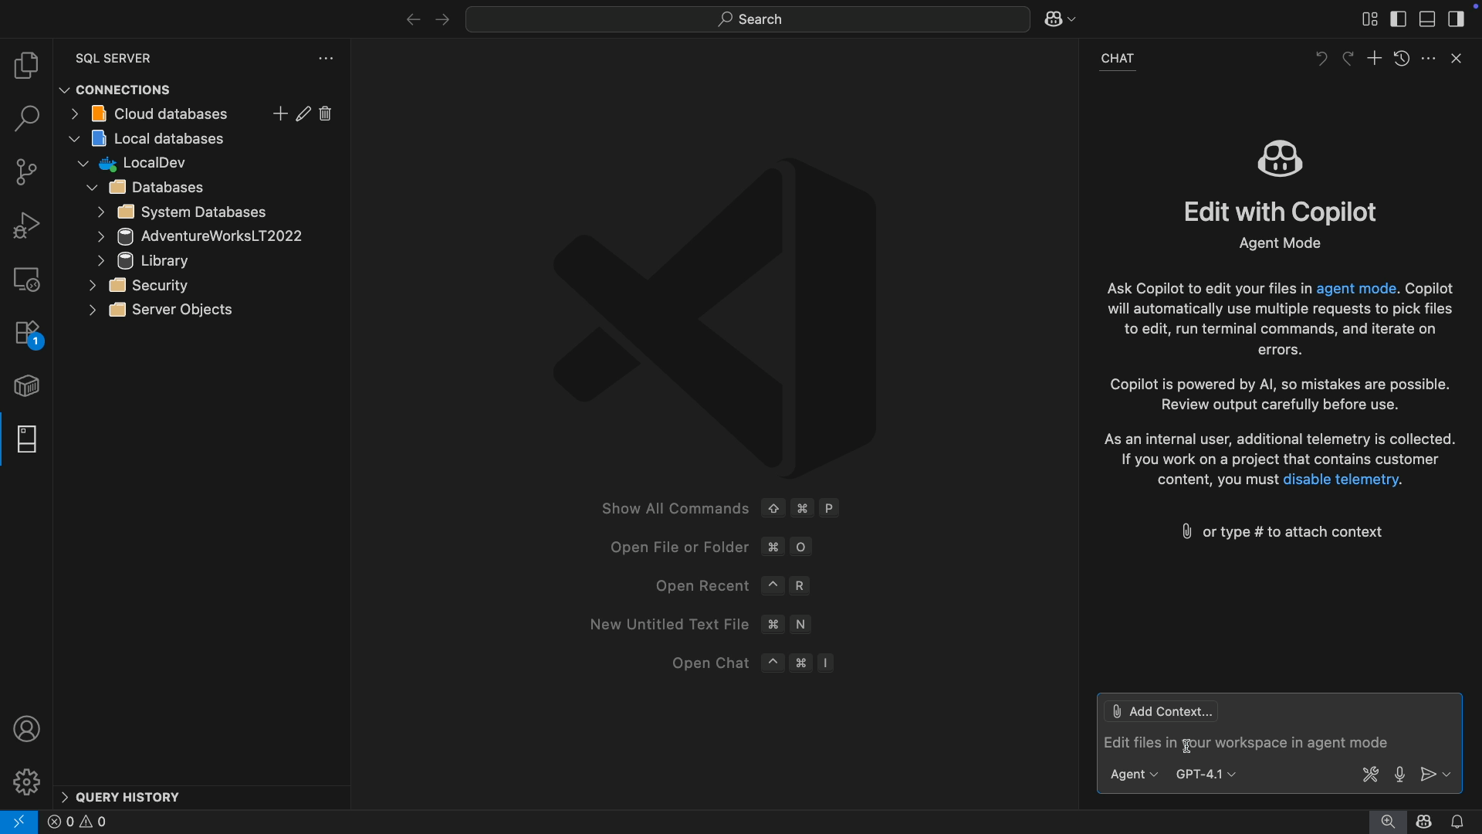Open the SQL Server activity bar icon
This screenshot has height=834, width=1482.
26,439
